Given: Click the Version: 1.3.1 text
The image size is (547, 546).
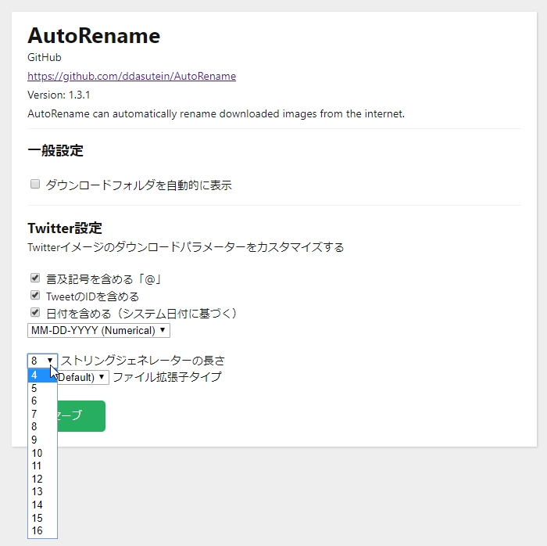Looking at the screenshot, I should (x=59, y=95).
